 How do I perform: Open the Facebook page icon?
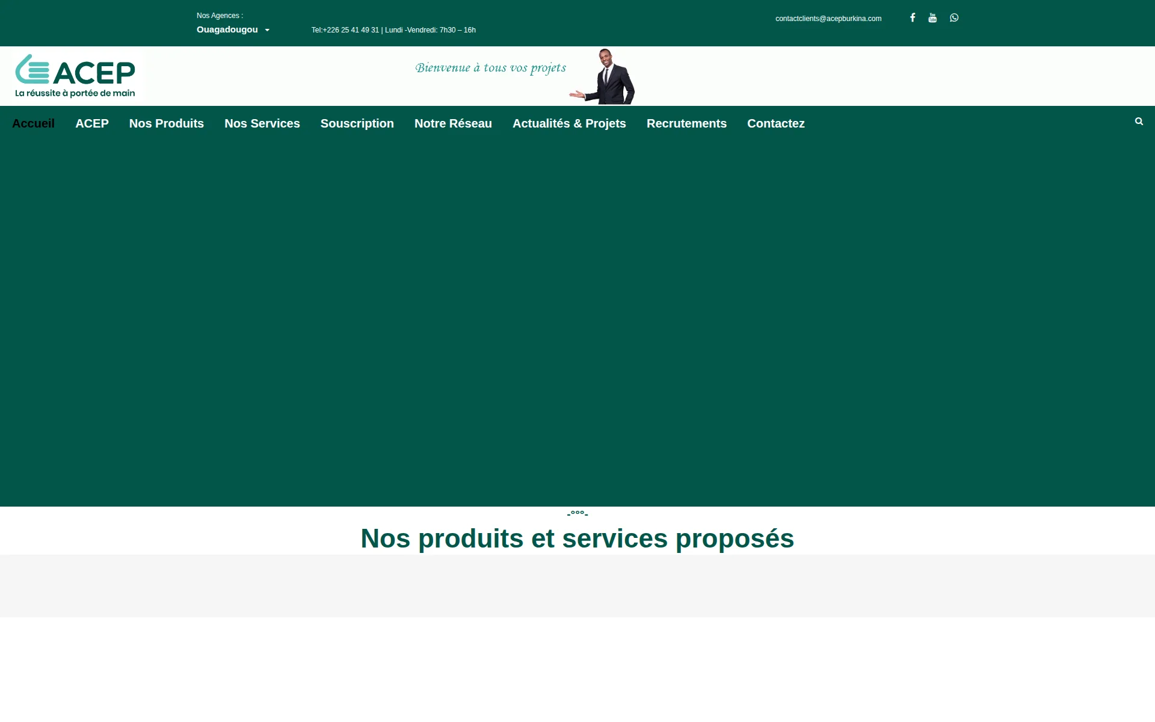tap(913, 17)
